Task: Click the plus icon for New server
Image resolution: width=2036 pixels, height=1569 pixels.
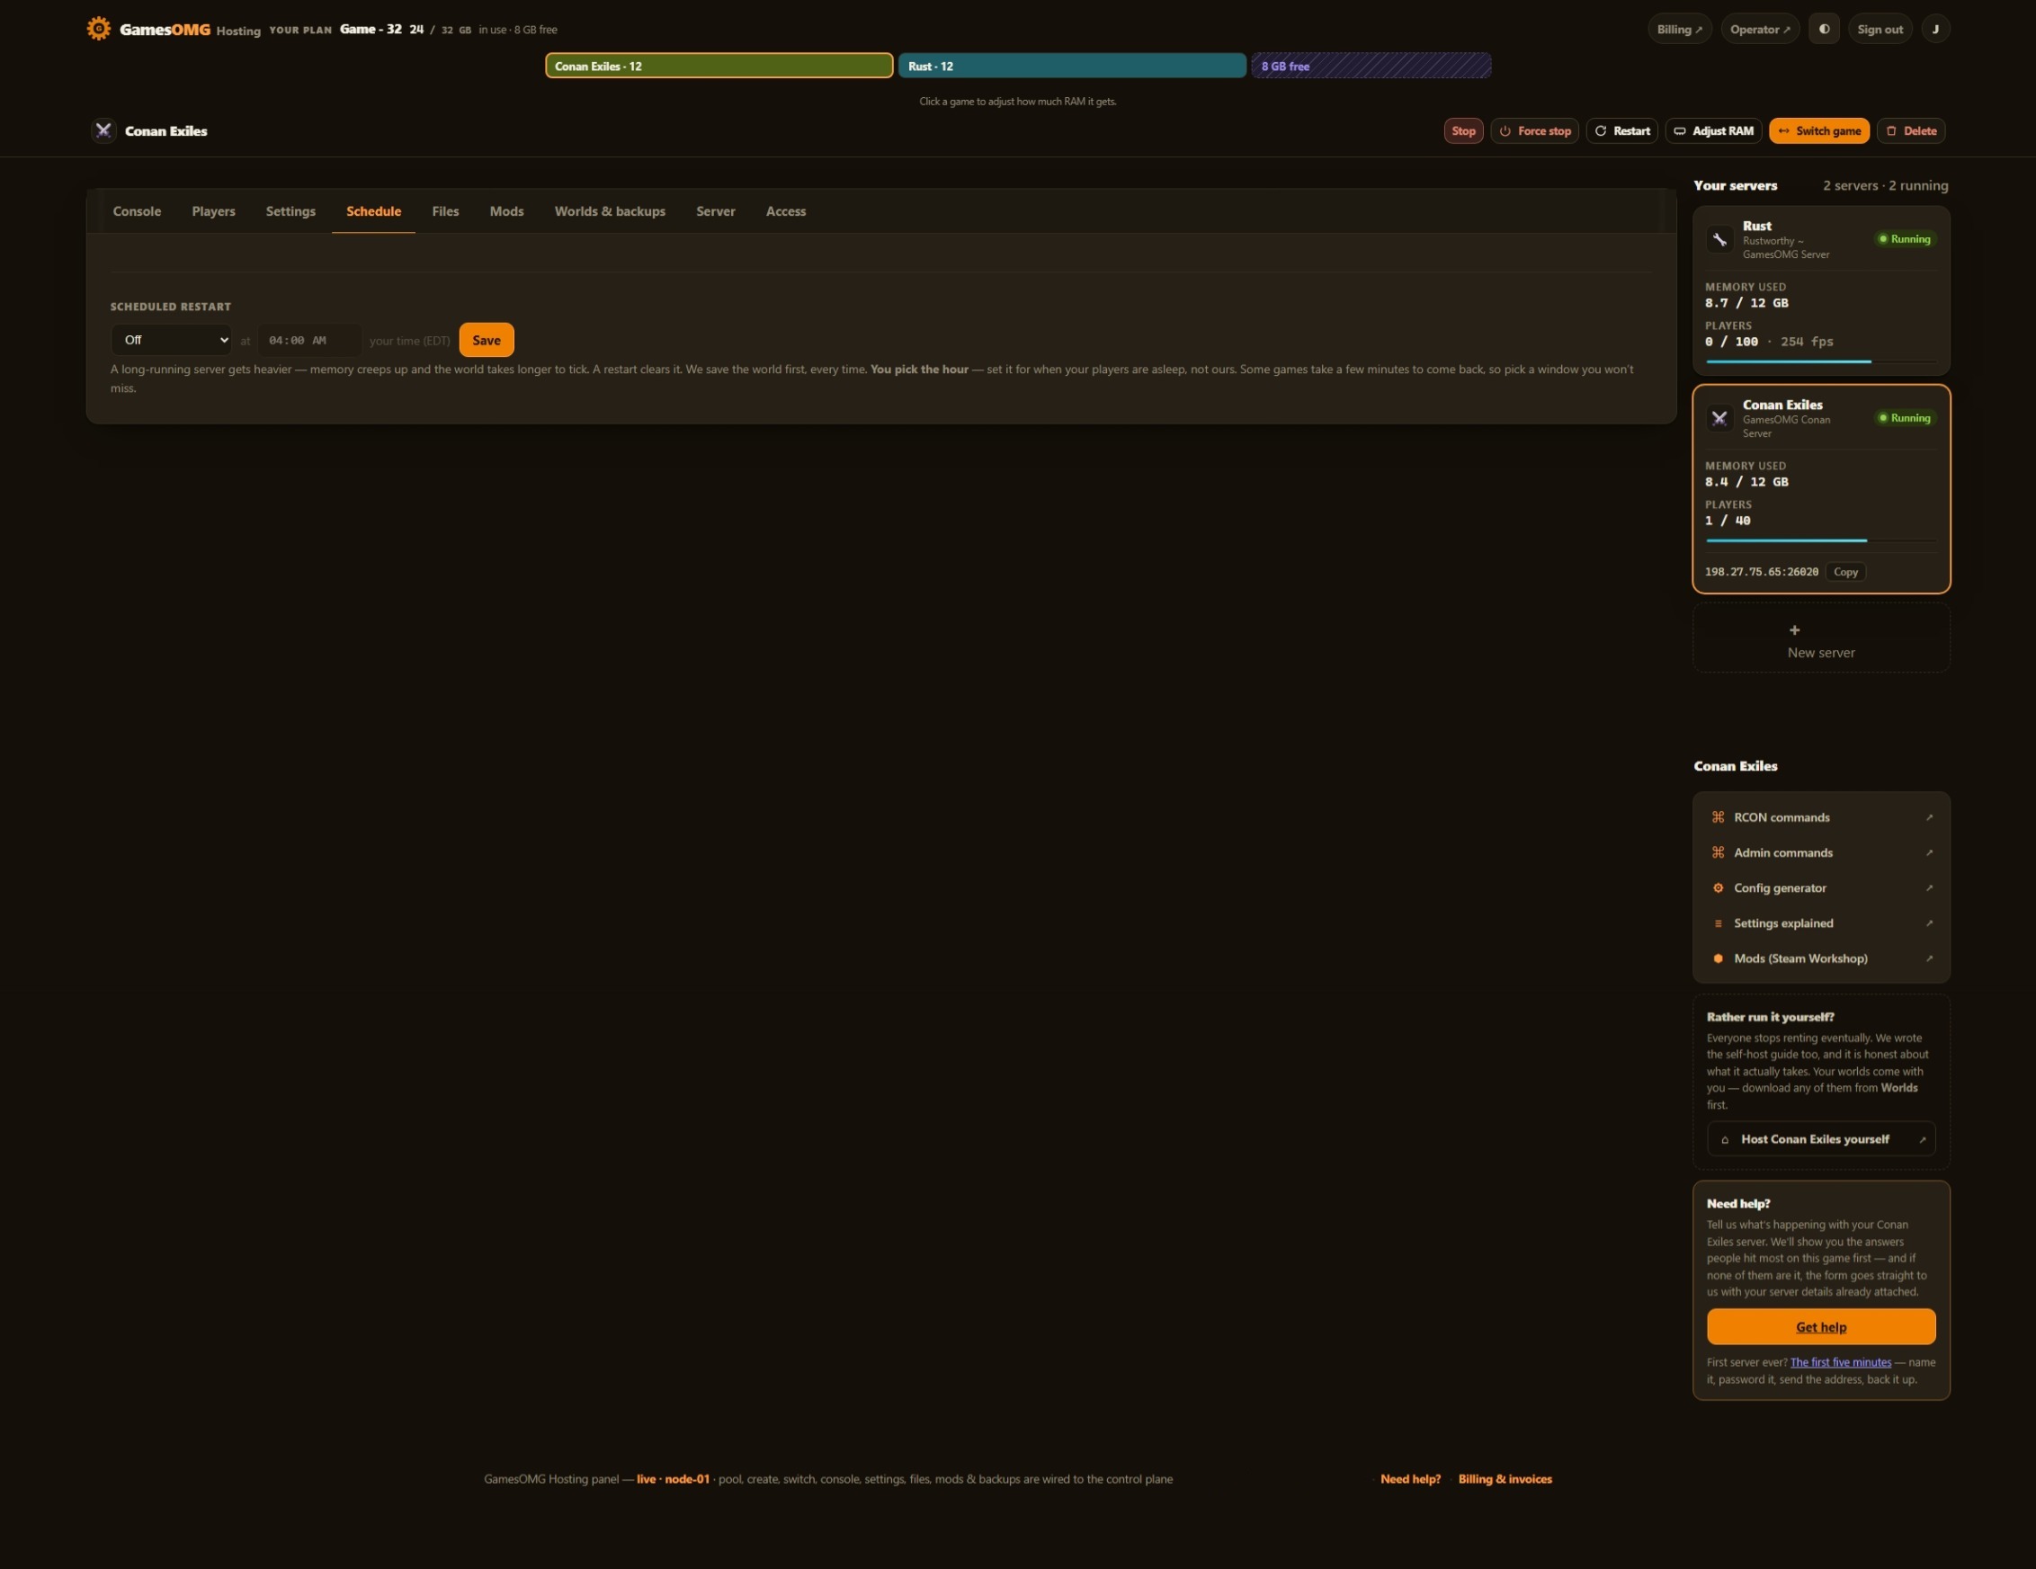Action: click(x=1795, y=630)
